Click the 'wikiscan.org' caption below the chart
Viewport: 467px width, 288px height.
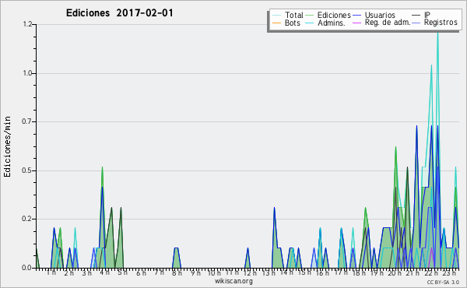pos(233,281)
